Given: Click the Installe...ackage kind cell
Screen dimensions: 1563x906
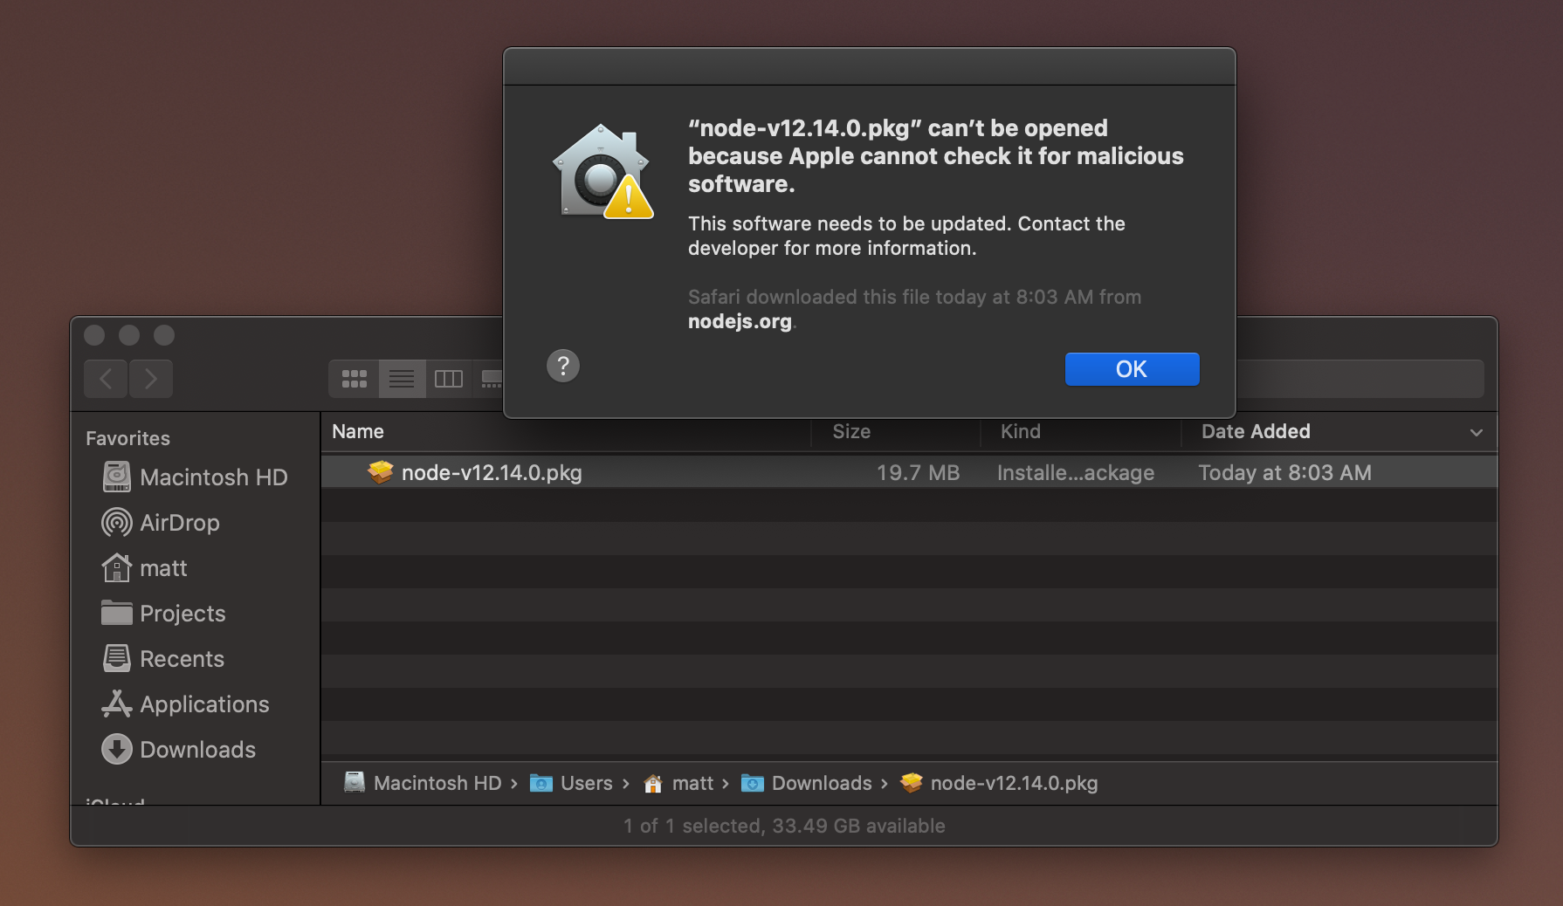Looking at the screenshot, I should pos(1076,473).
